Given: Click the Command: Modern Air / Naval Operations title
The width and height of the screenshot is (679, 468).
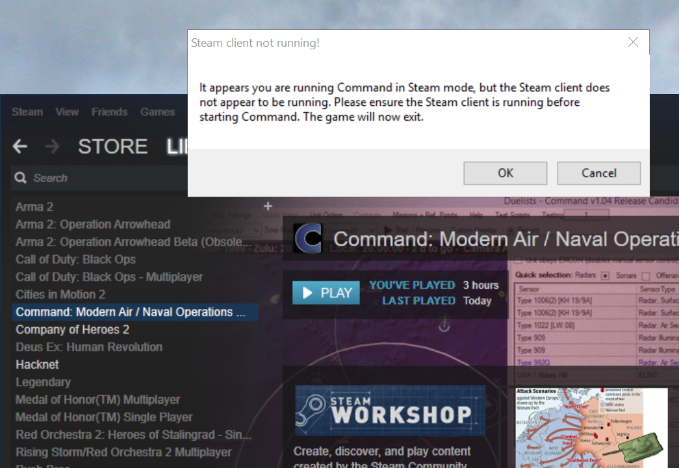Looking at the screenshot, I should (x=506, y=239).
